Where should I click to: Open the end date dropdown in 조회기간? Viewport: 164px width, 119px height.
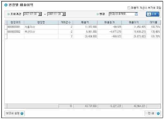tap(64, 14)
